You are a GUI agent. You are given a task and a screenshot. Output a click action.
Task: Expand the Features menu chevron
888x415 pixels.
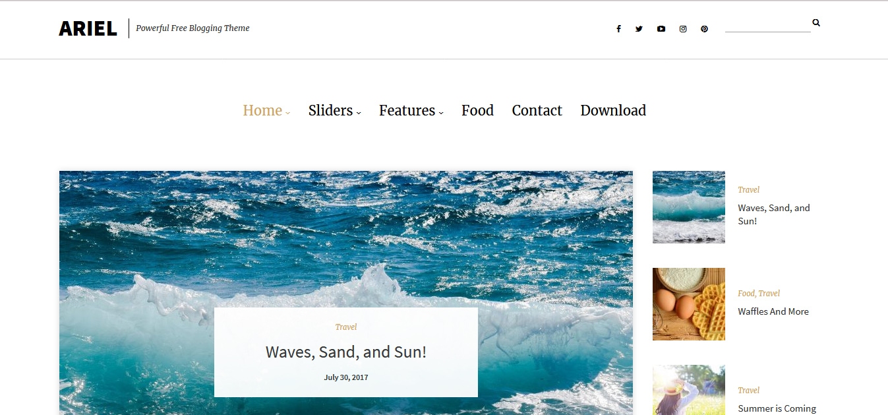pos(441,113)
